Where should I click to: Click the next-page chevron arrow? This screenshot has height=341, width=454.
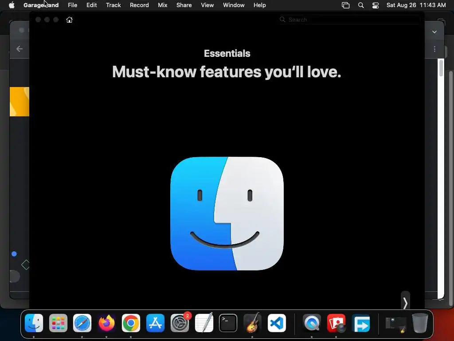point(405,303)
